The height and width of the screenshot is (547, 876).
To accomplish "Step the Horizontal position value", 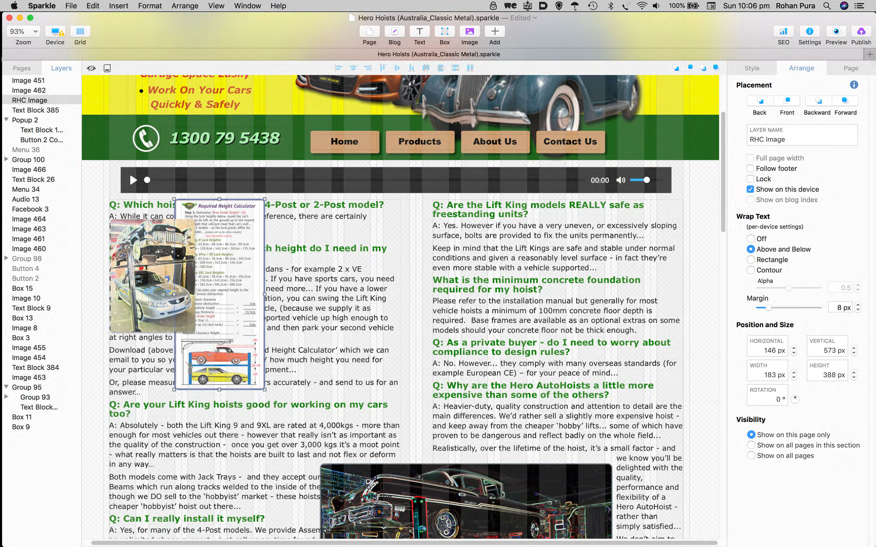I will tap(794, 351).
